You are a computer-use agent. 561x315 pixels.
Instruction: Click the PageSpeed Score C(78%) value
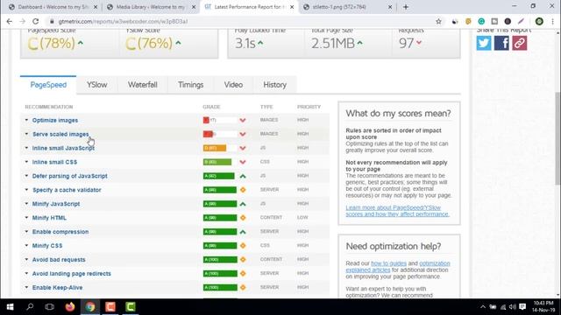coord(51,44)
